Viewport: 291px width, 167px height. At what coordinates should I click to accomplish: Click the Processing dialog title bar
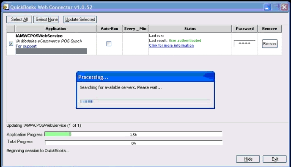(x=145, y=77)
